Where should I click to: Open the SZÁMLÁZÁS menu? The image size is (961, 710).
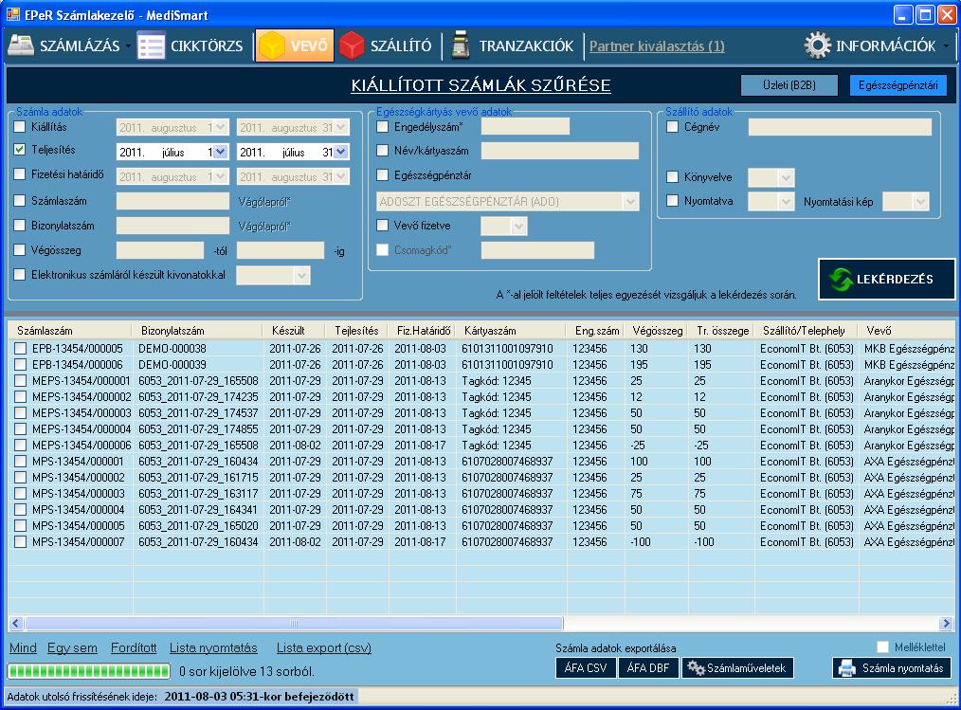[69, 46]
